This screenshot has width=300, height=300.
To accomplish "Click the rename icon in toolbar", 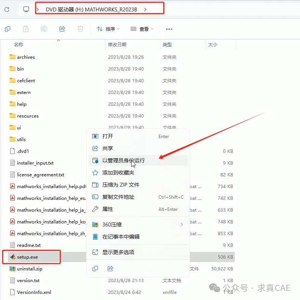I will coord(44,29).
